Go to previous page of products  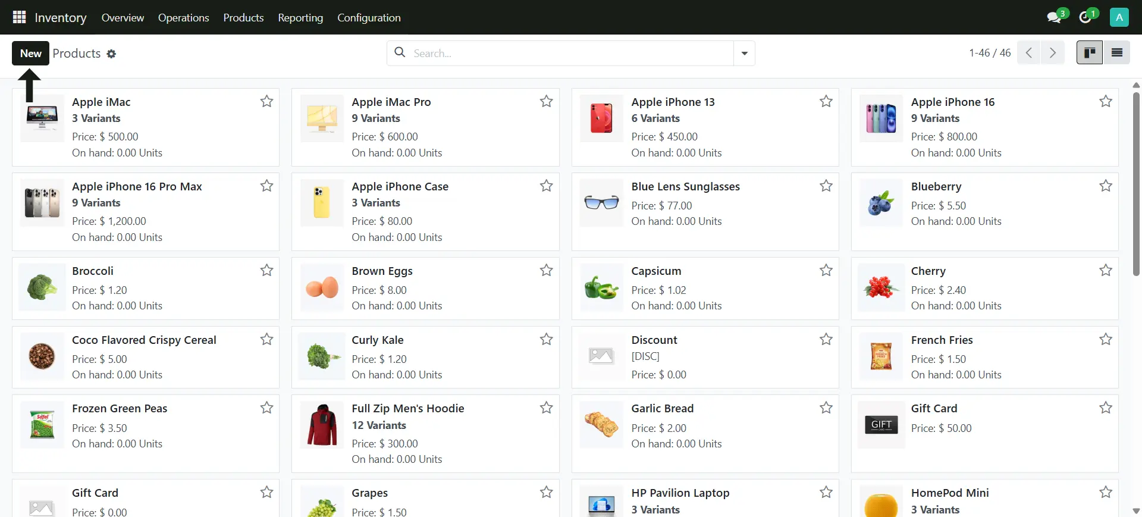pyautogui.click(x=1029, y=53)
